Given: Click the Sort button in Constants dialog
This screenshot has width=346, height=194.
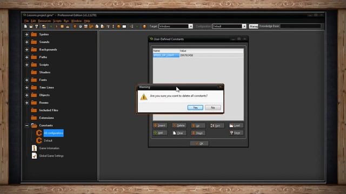Looking at the screenshot, I should 217,126.
